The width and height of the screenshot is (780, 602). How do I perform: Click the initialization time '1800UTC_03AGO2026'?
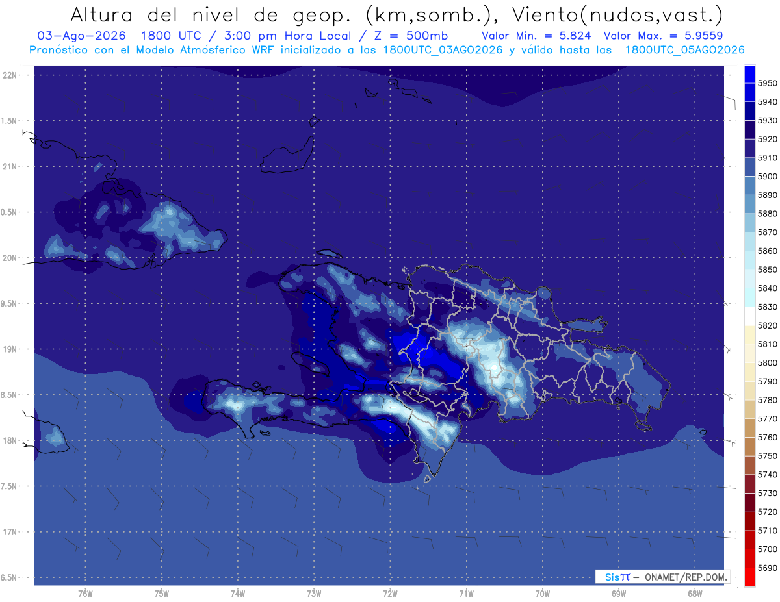(x=443, y=50)
